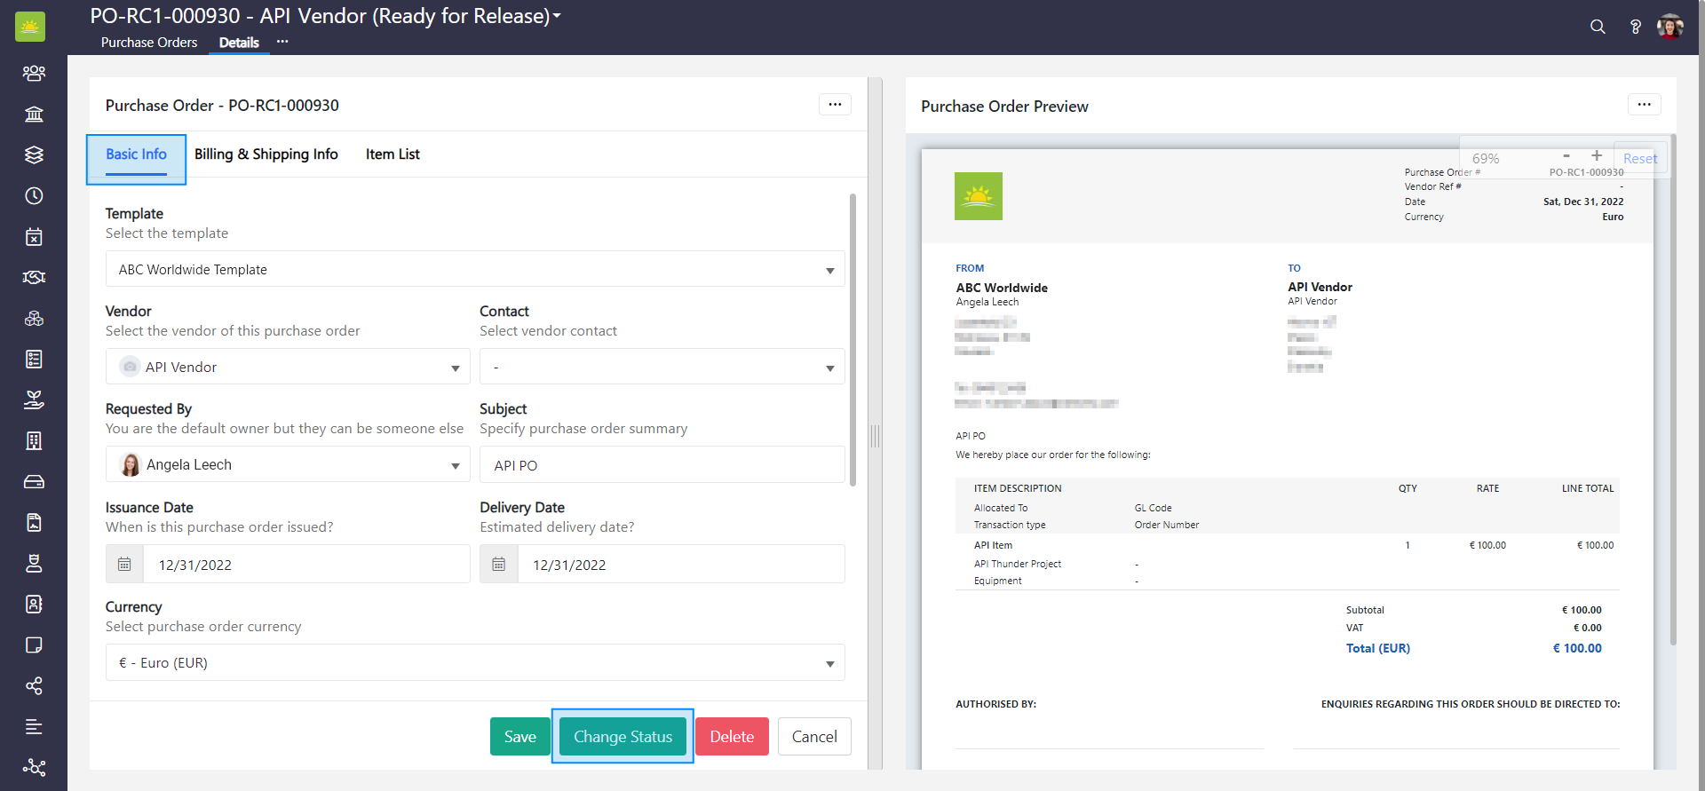Open the bank building sidebar icon
This screenshot has width=1705, height=791.
[34, 114]
